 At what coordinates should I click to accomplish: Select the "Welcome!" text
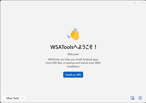(x=73, y=54)
